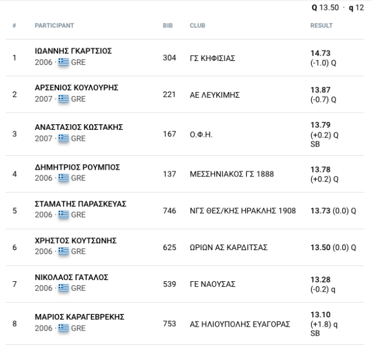
Task: Click the 14.73 result of first place
Action: click(x=320, y=53)
